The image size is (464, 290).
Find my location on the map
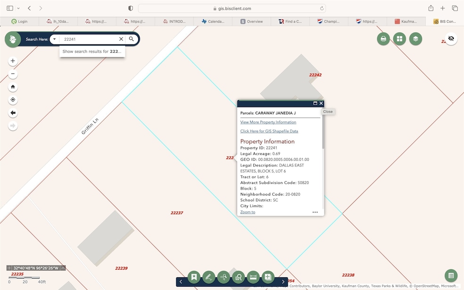[x=13, y=100]
